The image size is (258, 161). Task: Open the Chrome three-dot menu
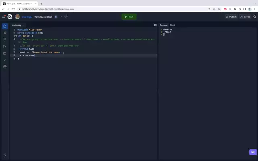254,9
